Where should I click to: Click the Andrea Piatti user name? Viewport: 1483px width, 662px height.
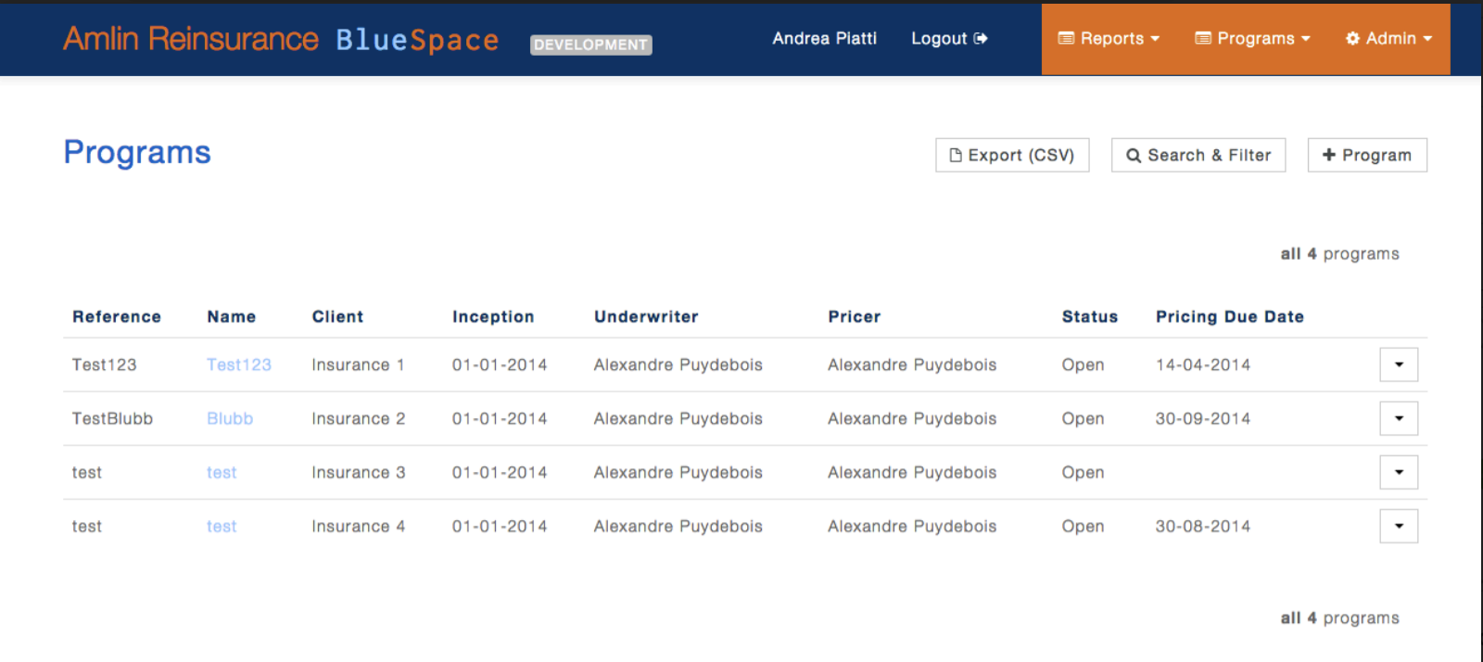(824, 39)
